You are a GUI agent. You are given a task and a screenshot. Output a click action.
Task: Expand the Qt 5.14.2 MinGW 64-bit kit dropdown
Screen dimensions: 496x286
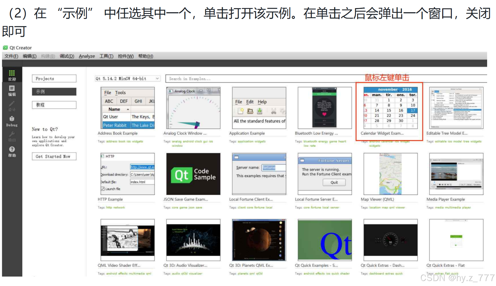[128, 79]
